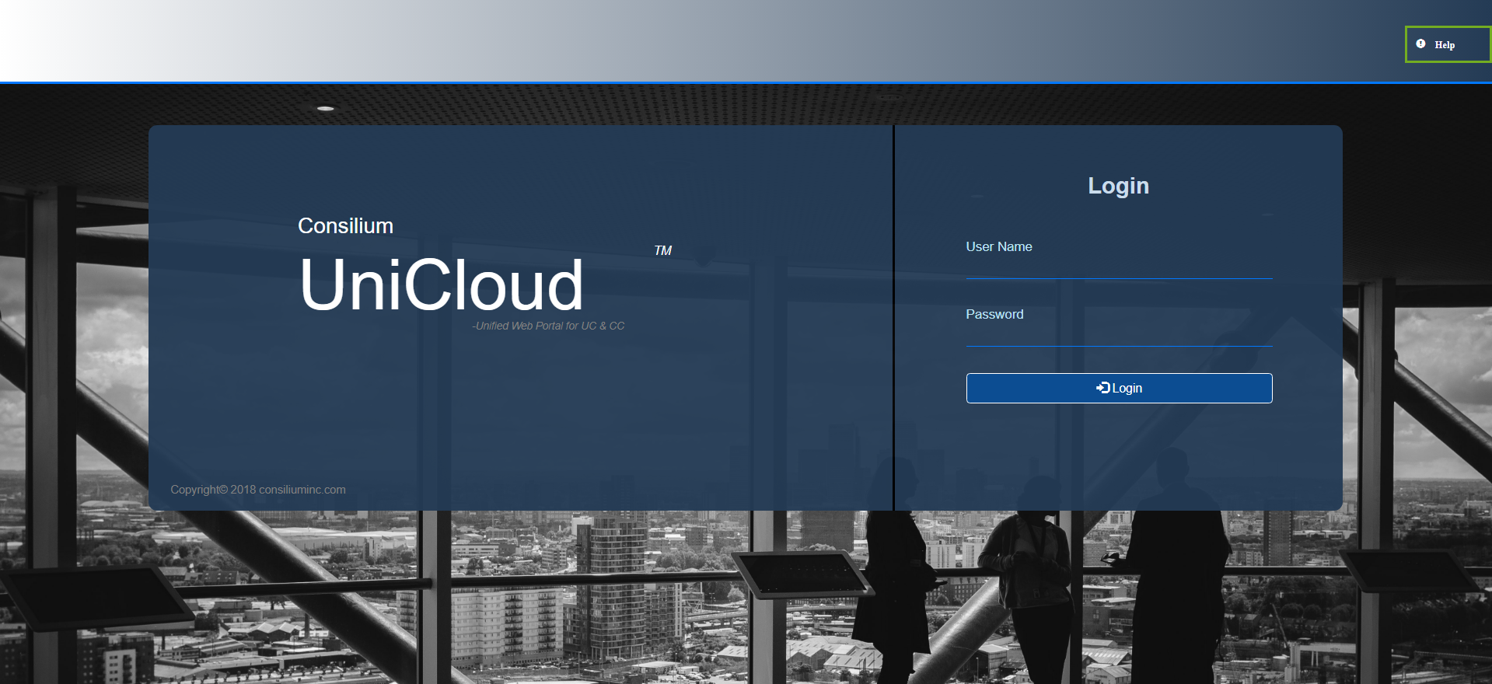Click the copyright consiliuminc.com text
The image size is (1492, 684).
[258, 490]
